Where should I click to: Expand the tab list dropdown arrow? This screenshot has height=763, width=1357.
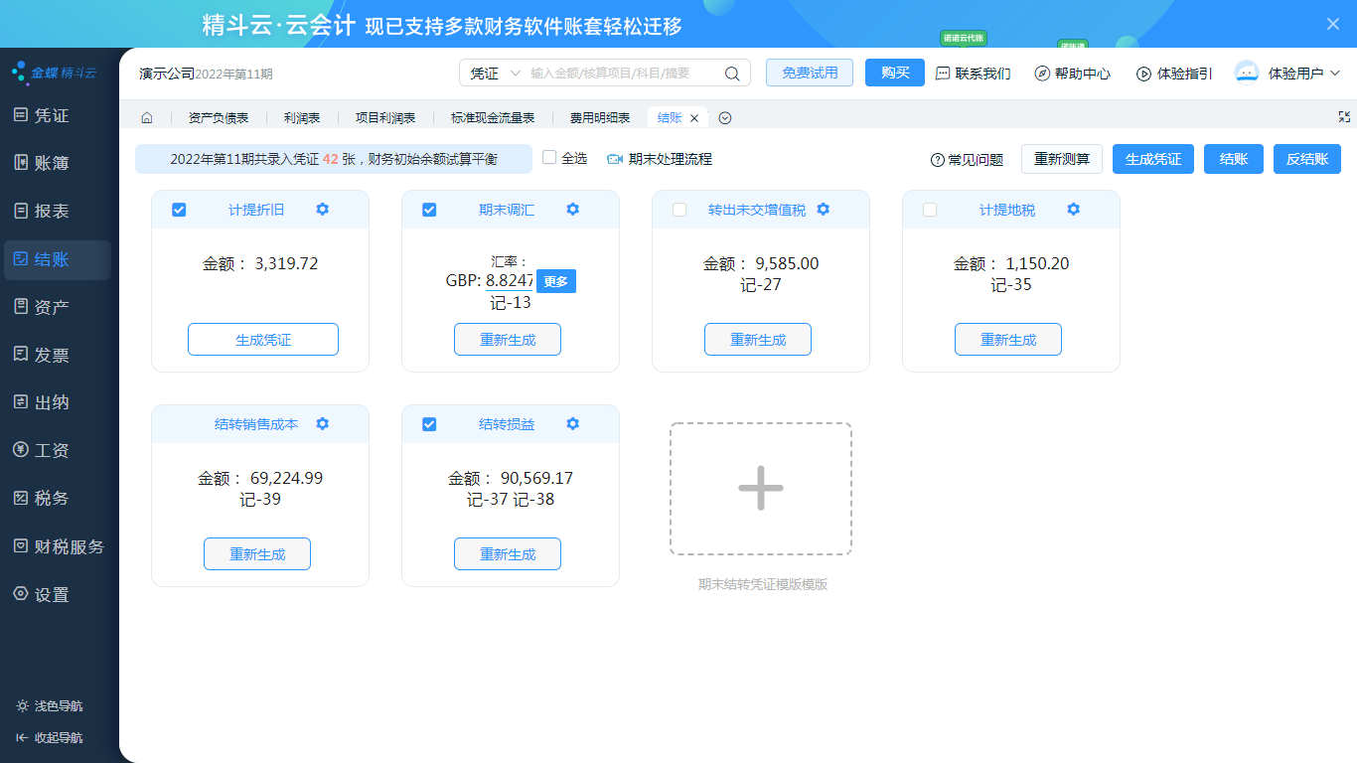click(725, 118)
